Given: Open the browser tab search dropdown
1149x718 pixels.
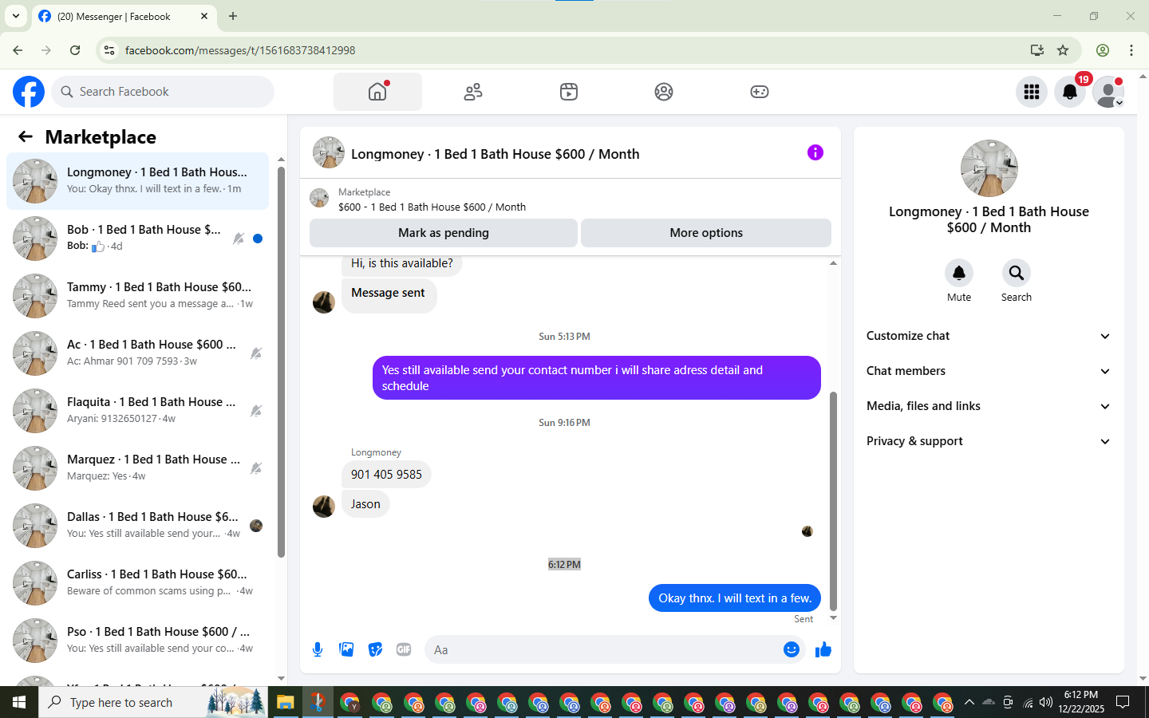Looking at the screenshot, I should click(15, 16).
